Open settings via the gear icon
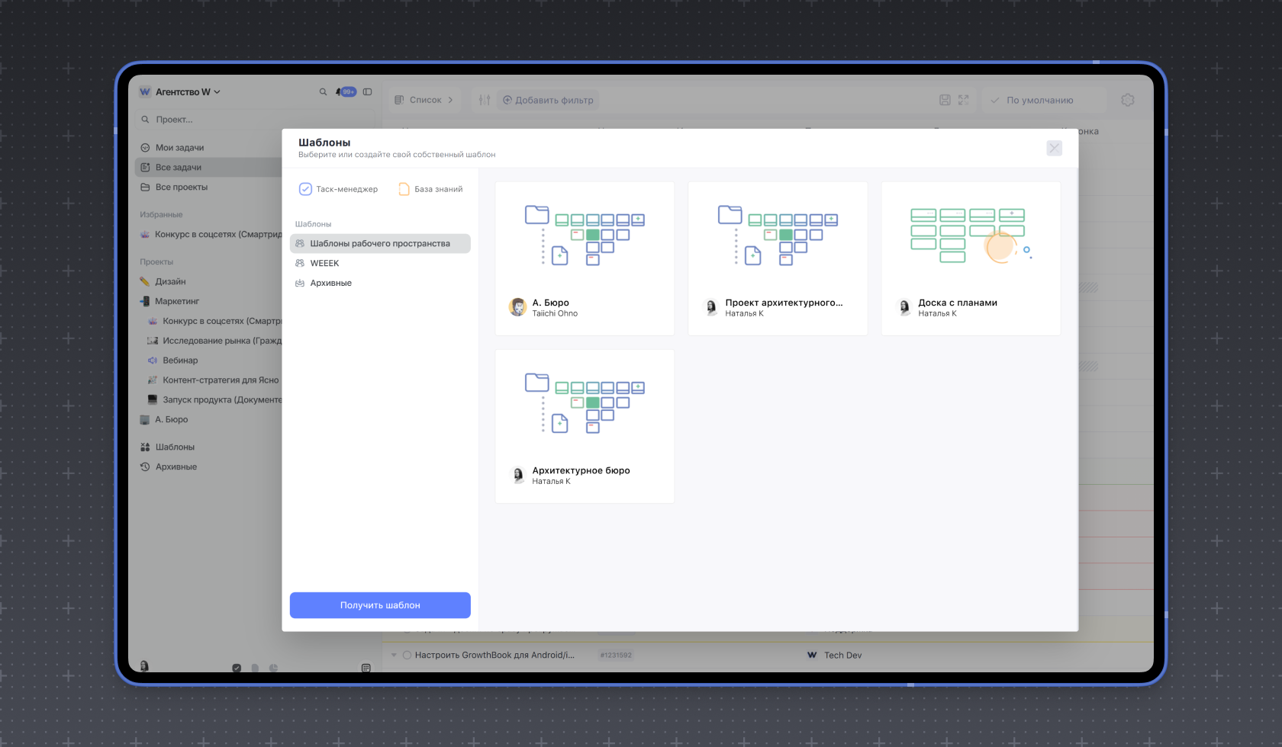 pyautogui.click(x=1128, y=100)
